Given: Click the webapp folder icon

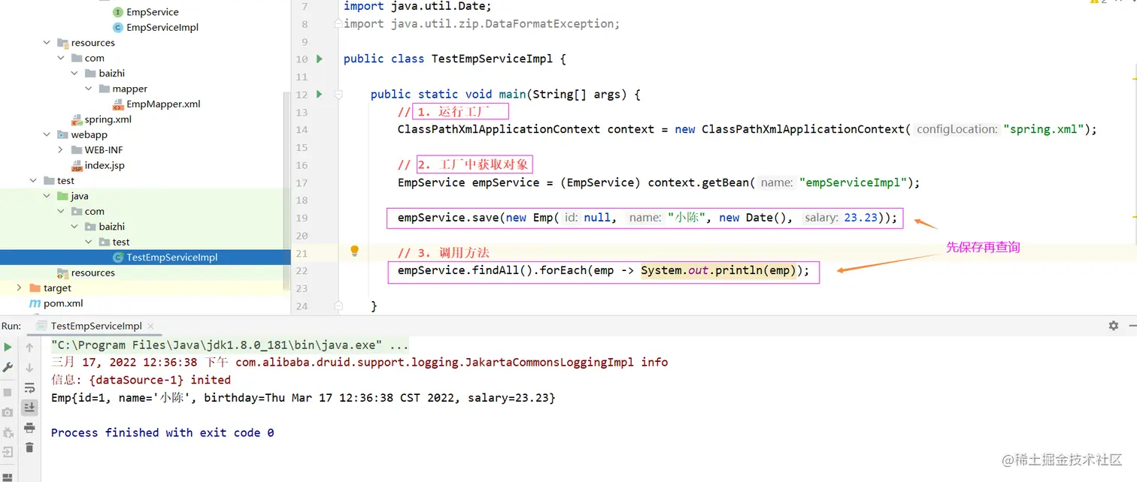Looking at the screenshot, I should (x=63, y=135).
